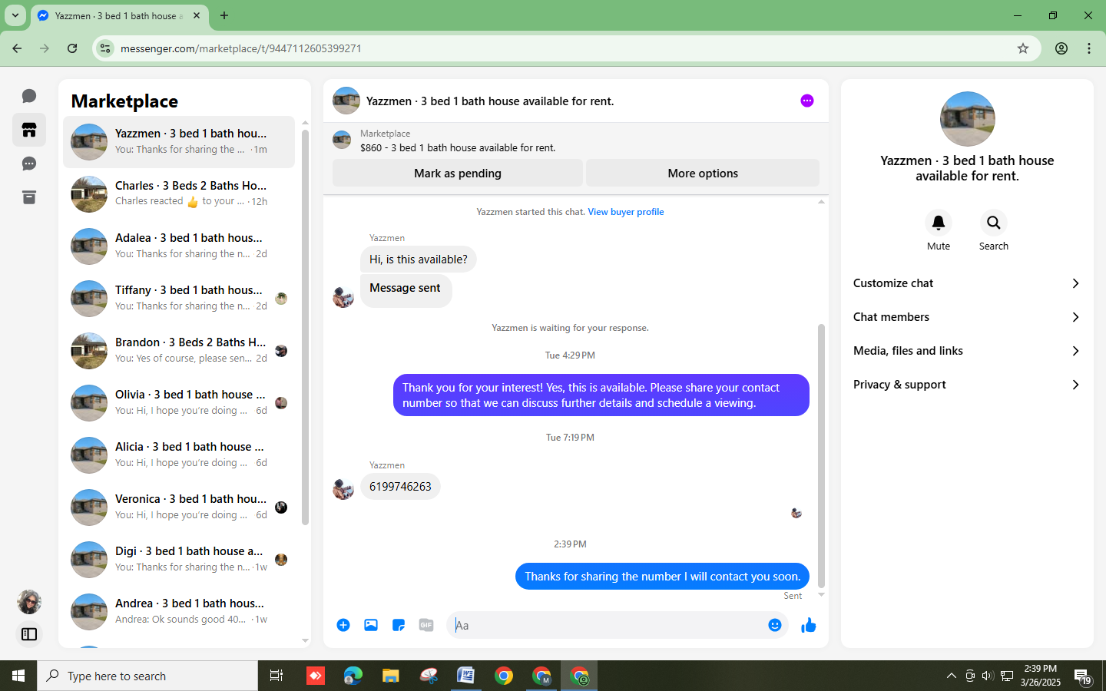Viewport: 1106px width, 691px height.
Task: Search in conversation with magnifier icon
Action: [x=994, y=223]
